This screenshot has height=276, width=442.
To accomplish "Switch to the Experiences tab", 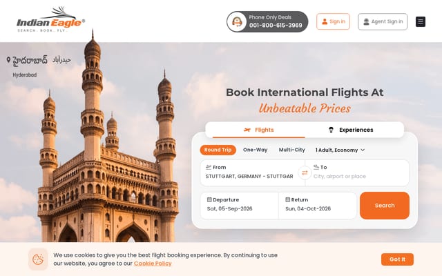I will click(351, 130).
